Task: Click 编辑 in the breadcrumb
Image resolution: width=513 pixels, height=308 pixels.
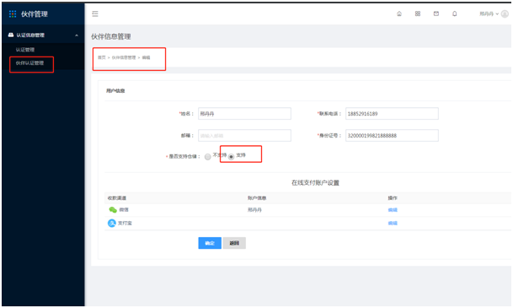Action: (146, 57)
